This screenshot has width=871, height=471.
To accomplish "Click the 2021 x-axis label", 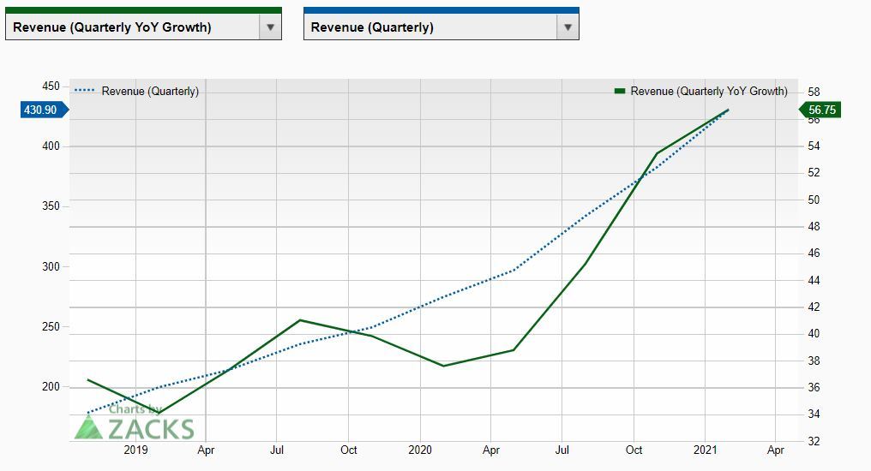I will [x=705, y=450].
